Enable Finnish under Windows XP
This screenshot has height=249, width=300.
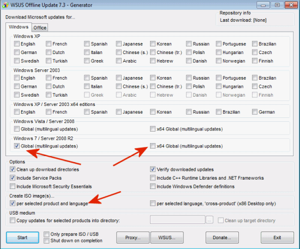(255, 61)
